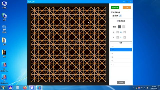Open the light folder icon on desktop
This screenshot has height=90, width=160.
[x=4, y=41]
